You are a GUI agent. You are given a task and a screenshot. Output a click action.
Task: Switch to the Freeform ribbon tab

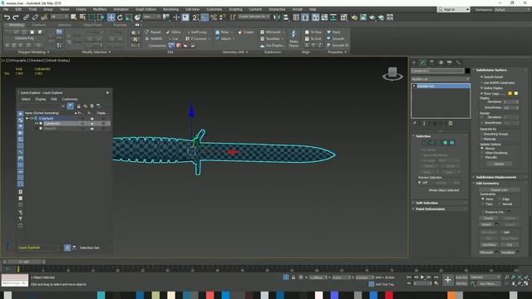pos(39,25)
